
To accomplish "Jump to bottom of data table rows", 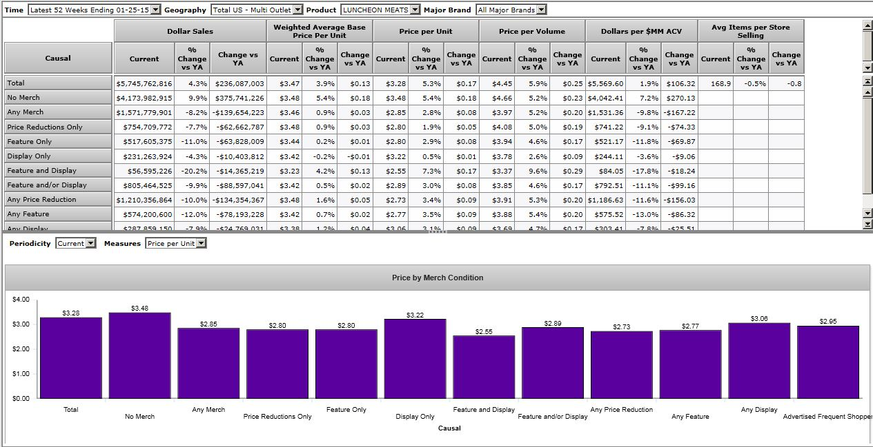I will click(867, 224).
